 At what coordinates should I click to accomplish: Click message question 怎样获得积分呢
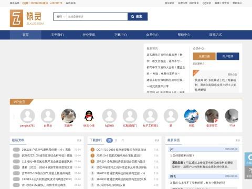(182, 155)
